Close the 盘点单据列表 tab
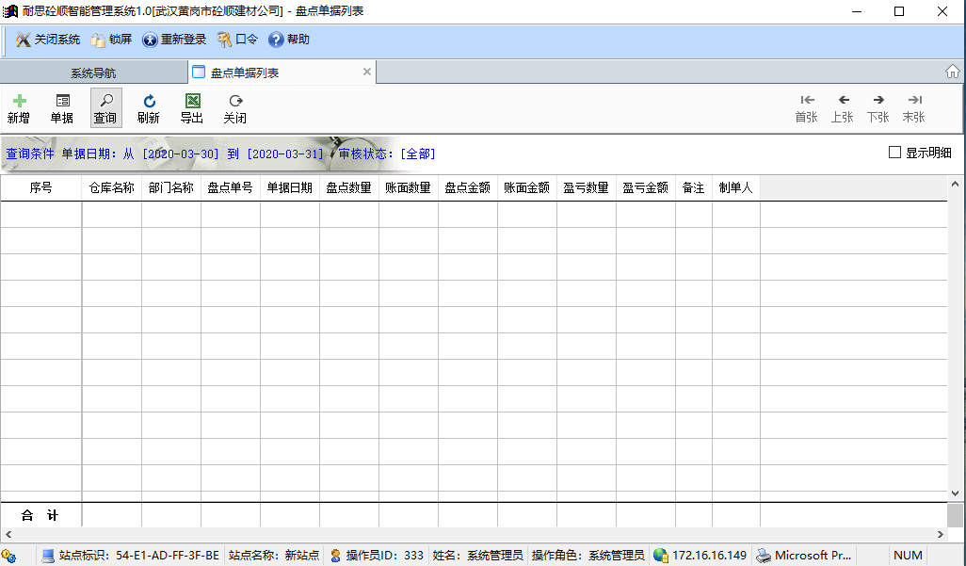 [x=367, y=72]
